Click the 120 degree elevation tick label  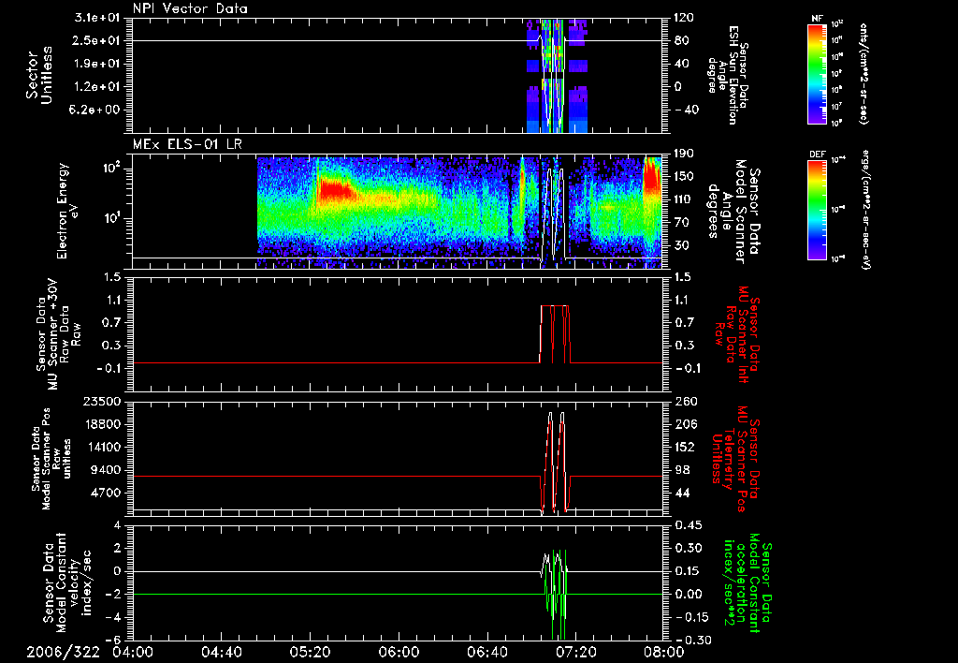(684, 18)
